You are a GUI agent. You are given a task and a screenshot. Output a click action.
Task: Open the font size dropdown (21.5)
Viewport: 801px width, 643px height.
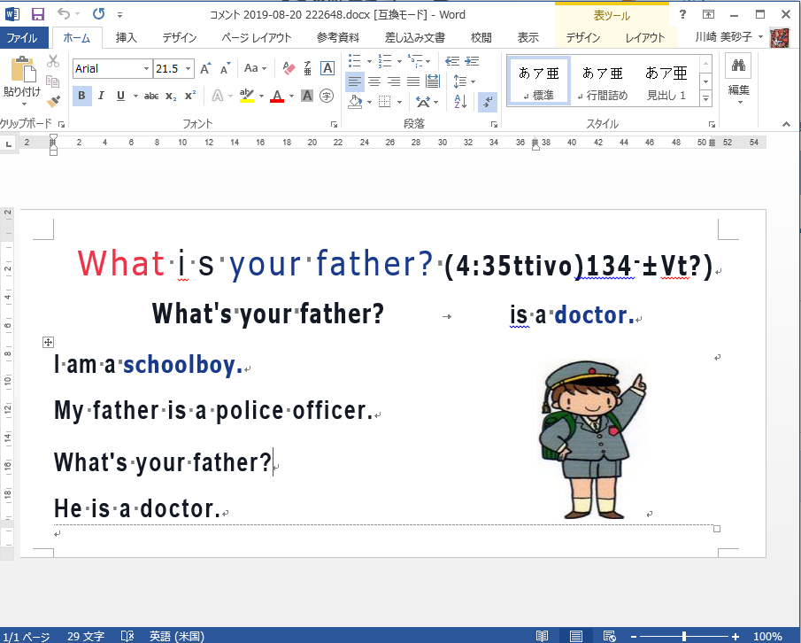[x=188, y=68]
